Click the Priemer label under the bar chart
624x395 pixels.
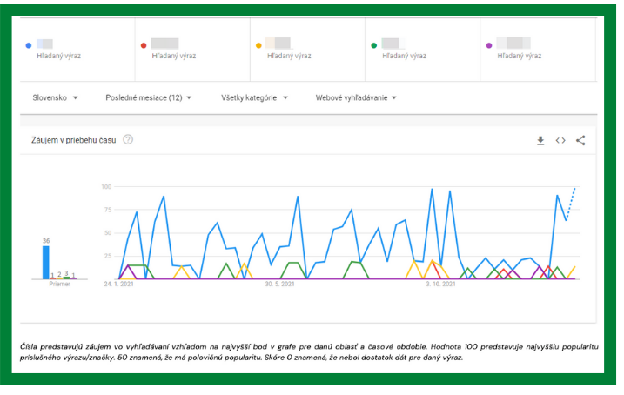[x=59, y=284]
